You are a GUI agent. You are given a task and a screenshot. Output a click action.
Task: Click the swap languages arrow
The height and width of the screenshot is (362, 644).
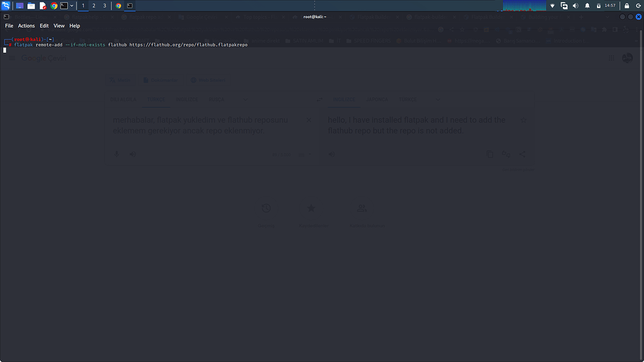click(x=319, y=99)
